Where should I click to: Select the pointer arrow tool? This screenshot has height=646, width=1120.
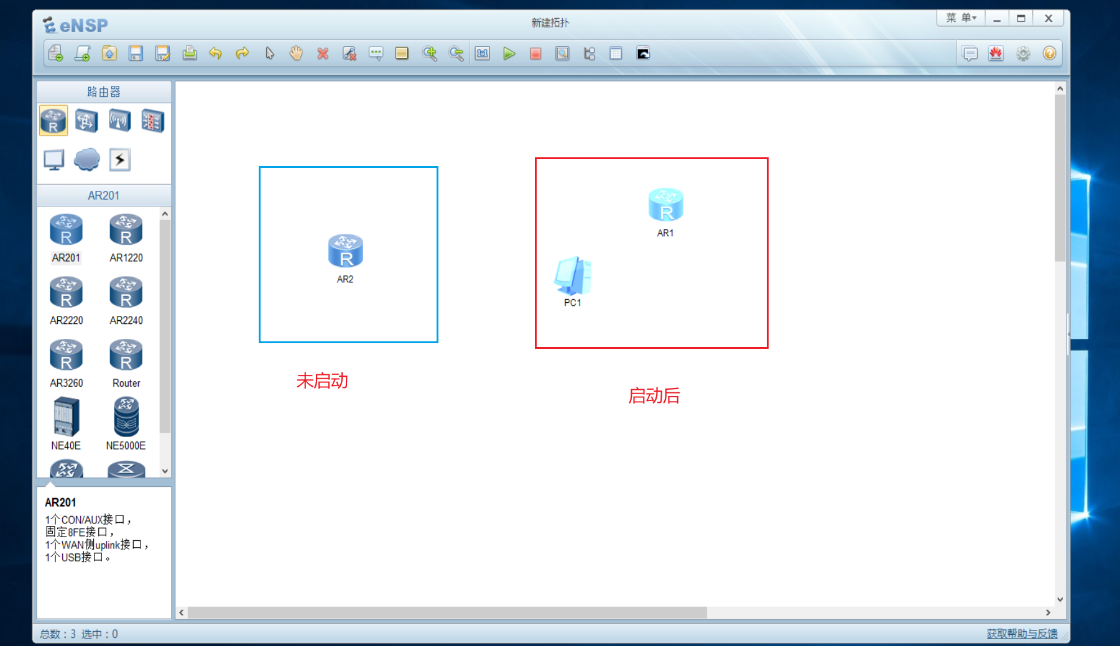click(269, 53)
